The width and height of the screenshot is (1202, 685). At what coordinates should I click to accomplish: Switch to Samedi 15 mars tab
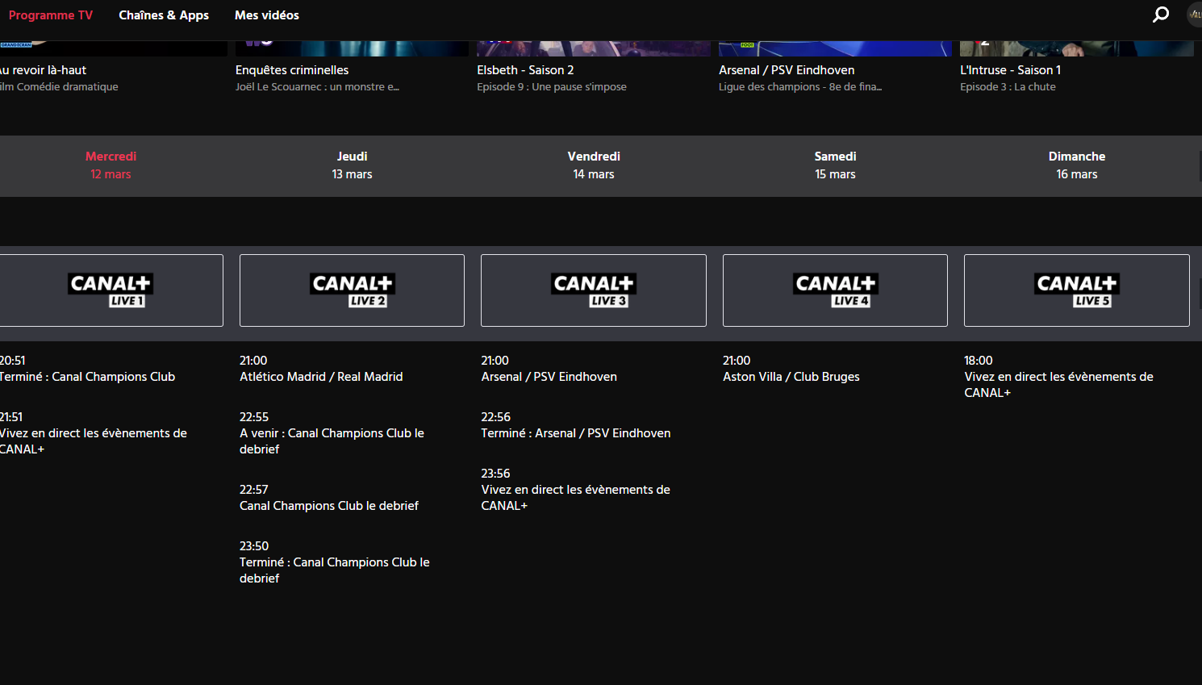click(835, 165)
